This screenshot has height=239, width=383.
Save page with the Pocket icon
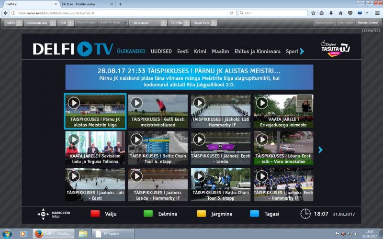[350, 13]
